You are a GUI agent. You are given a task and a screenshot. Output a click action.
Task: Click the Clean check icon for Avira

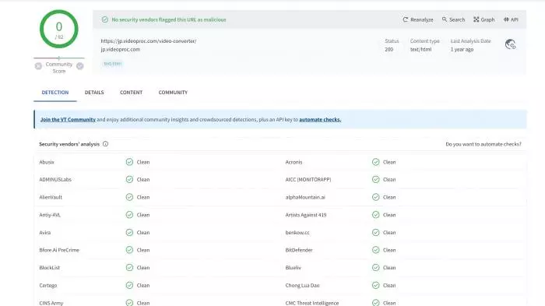click(129, 232)
